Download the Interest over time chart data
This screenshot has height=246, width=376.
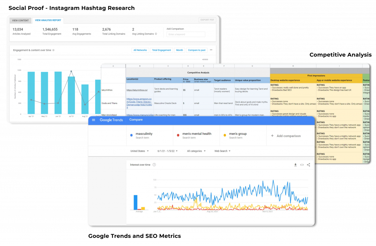[x=296, y=165]
